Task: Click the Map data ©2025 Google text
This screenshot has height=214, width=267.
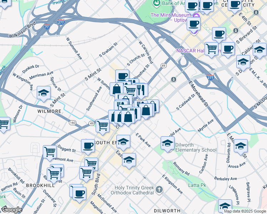Action: pyautogui.click(x=245, y=211)
